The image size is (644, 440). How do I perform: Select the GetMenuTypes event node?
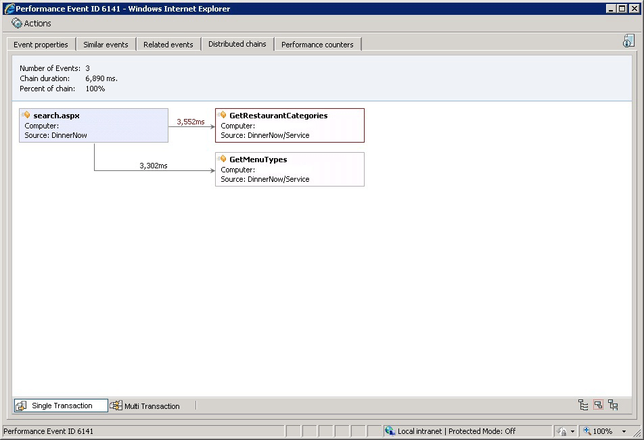(290, 169)
